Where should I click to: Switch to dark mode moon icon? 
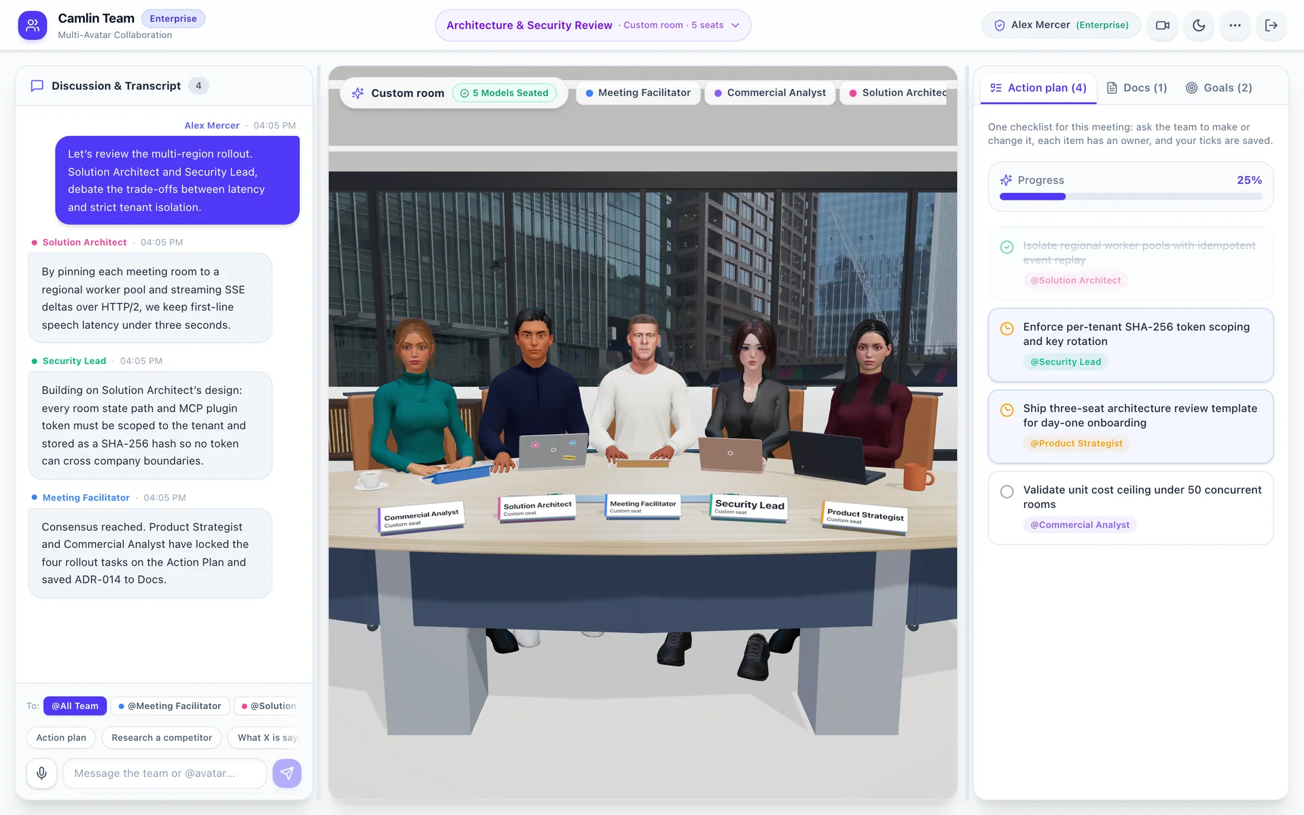click(1199, 25)
